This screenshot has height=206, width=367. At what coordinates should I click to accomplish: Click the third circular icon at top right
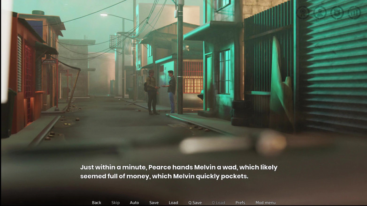[x=337, y=12]
